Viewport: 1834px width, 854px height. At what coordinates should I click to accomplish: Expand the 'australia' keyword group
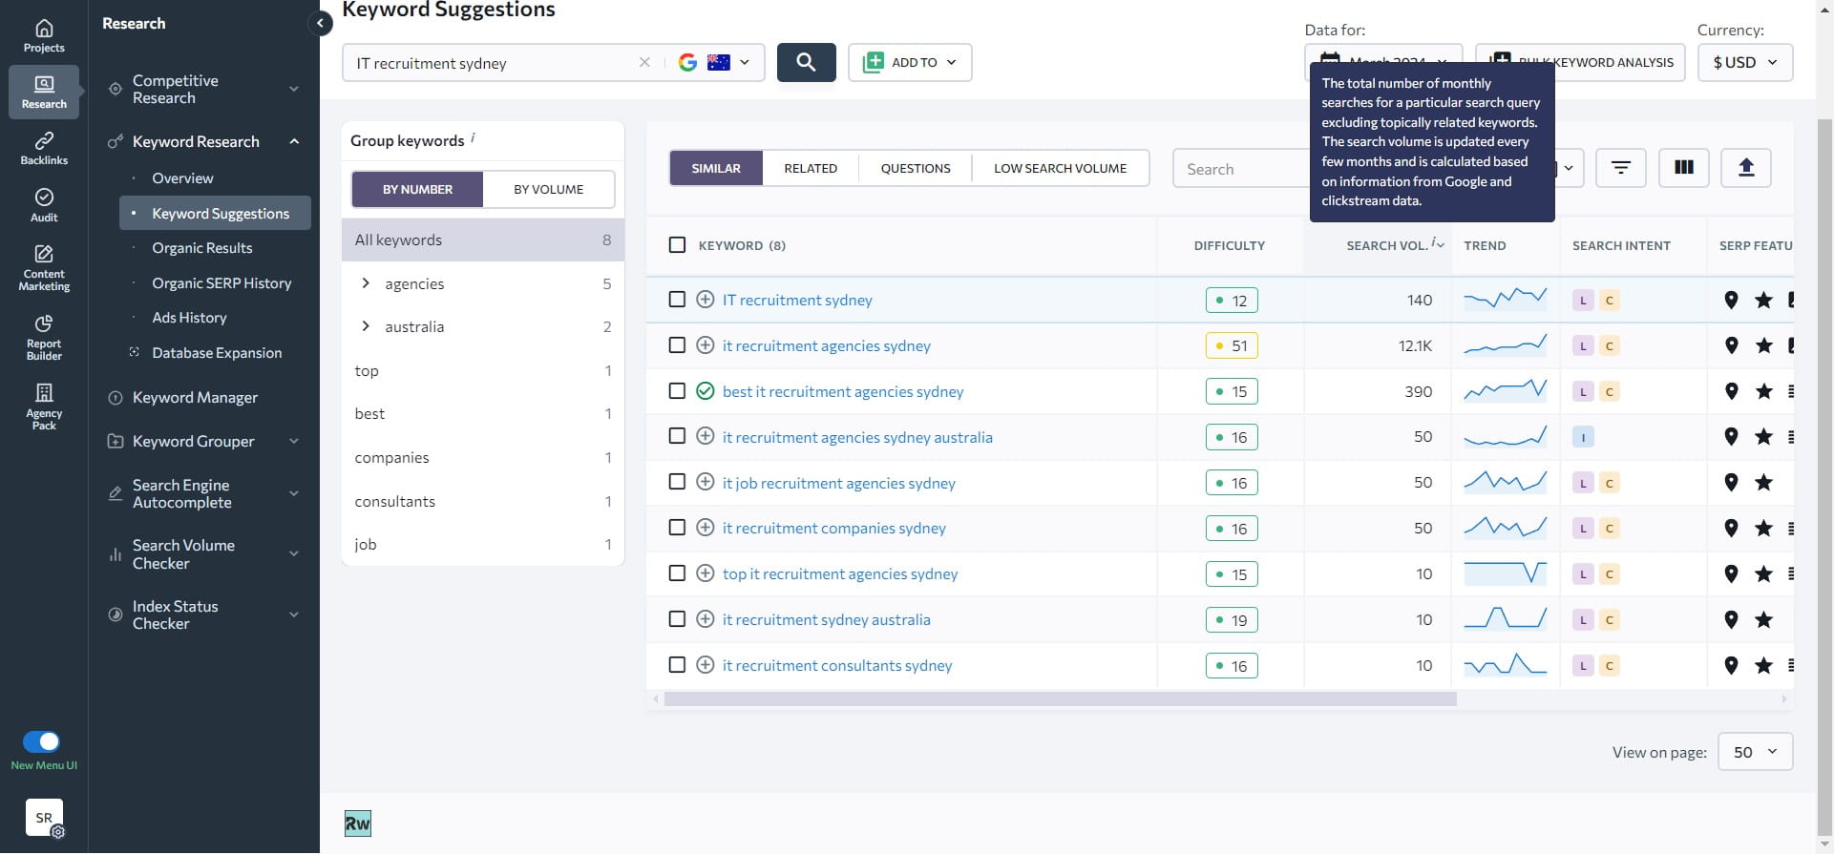point(366,326)
